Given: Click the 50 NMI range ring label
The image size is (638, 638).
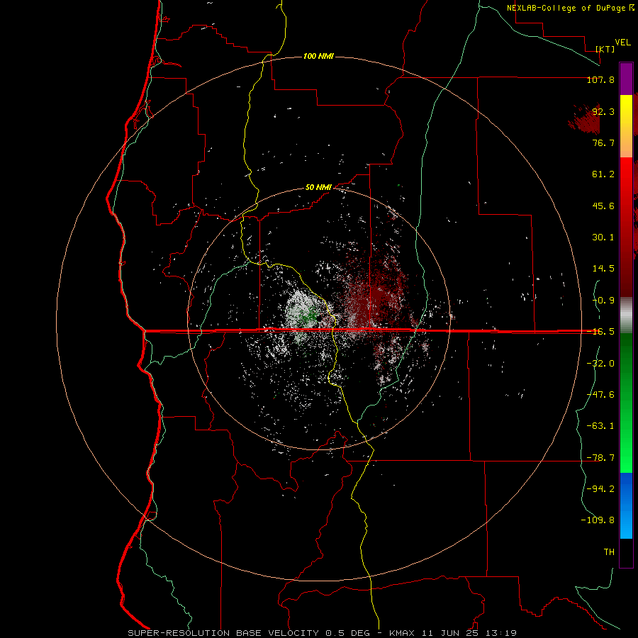Looking at the screenshot, I should coord(318,188).
